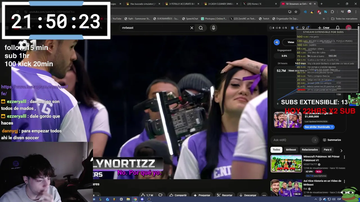Close the X (20) Home tab

[x=276, y=4]
